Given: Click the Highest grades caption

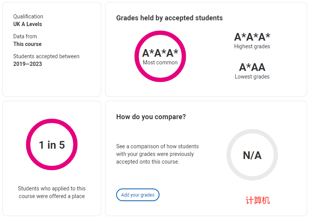Looking at the screenshot, I should (x=252, y=46).
